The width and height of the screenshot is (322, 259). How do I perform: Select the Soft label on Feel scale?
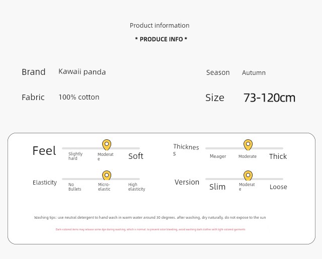(x=136, y=156)
